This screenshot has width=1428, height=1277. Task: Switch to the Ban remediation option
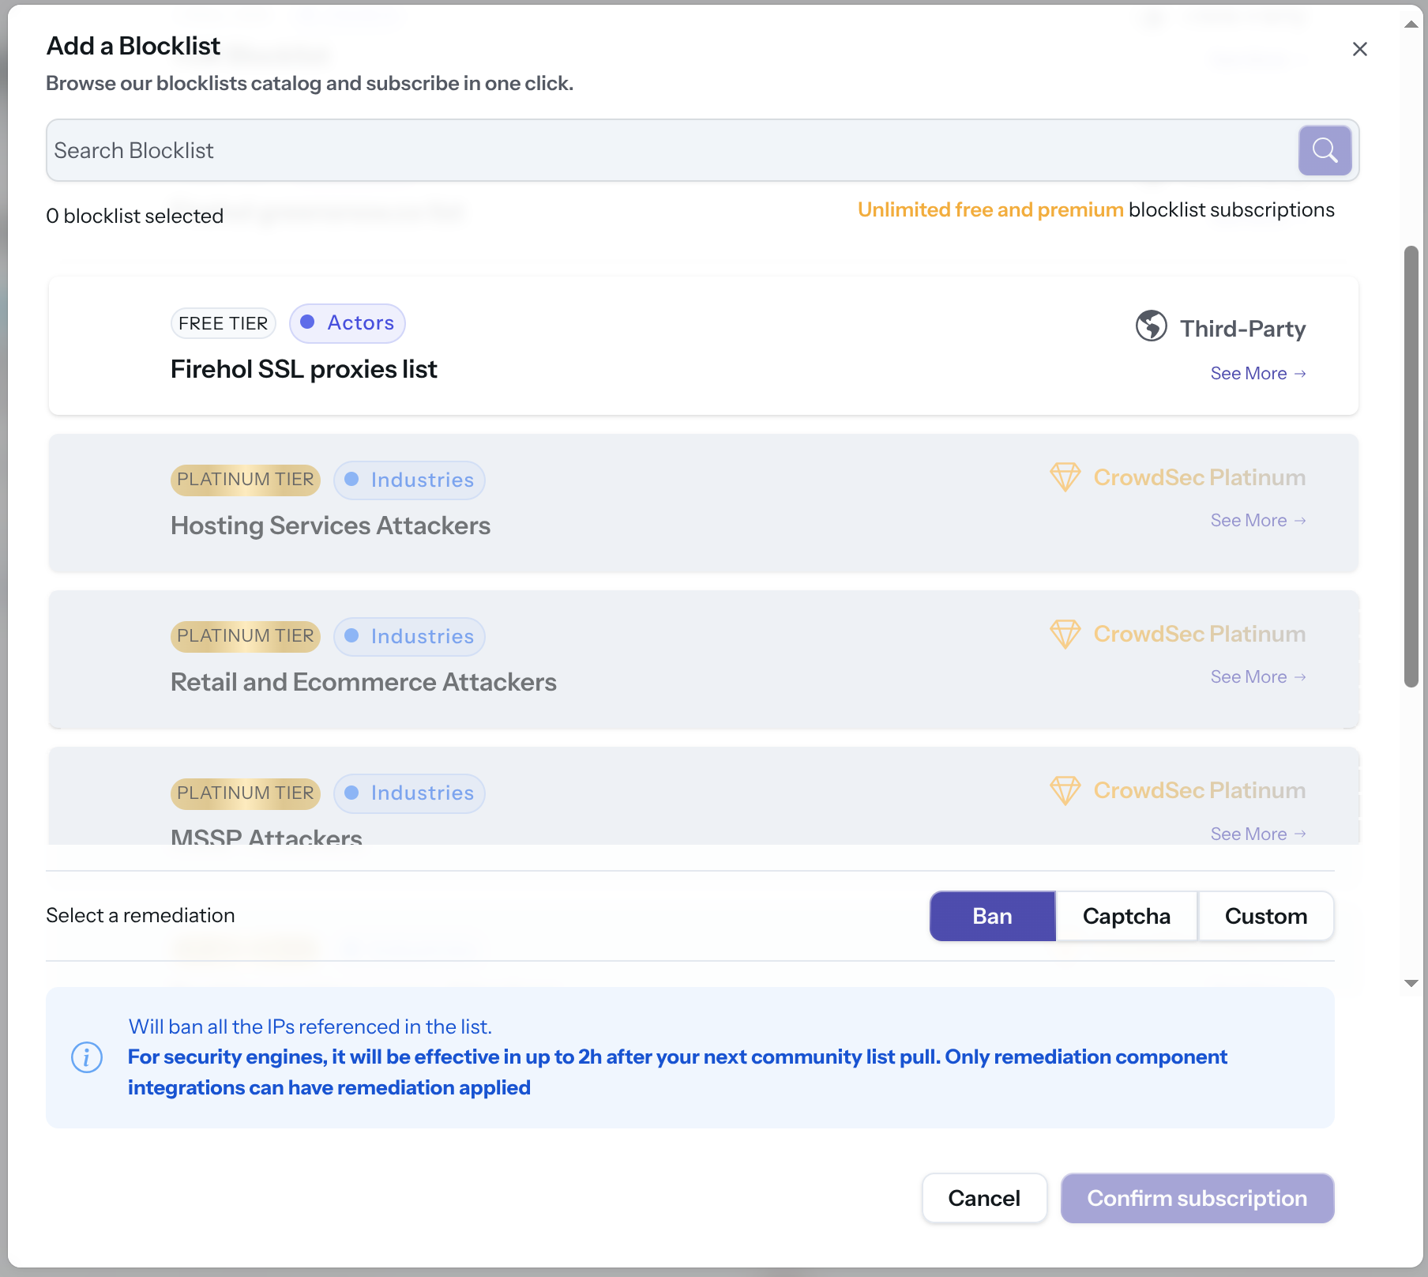tap(992, 916)
